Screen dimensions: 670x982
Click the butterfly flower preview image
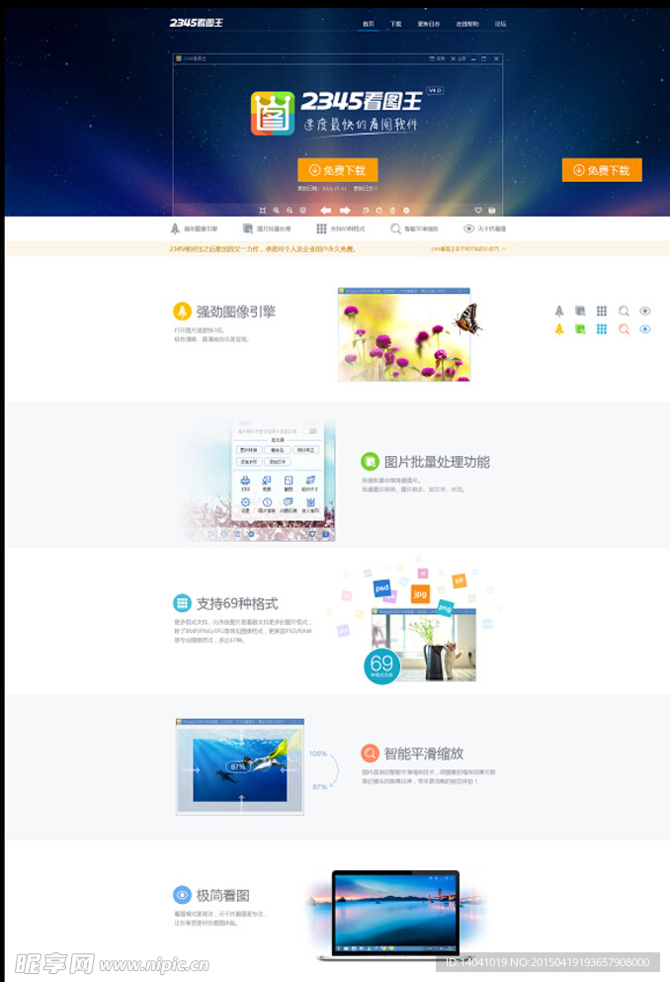404,335
